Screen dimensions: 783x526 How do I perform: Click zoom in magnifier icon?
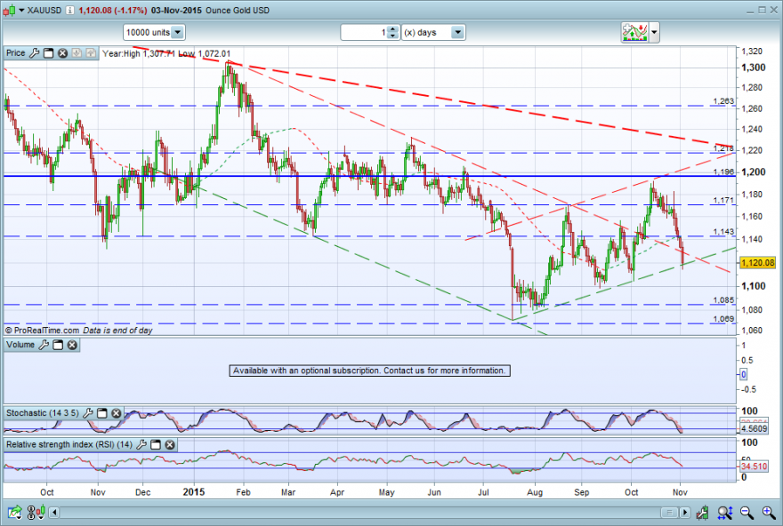click(x=769, y=512)
